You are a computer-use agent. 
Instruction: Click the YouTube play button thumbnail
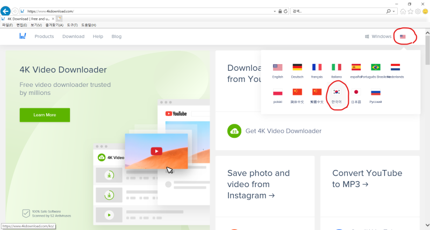click(x=156, y=151)
